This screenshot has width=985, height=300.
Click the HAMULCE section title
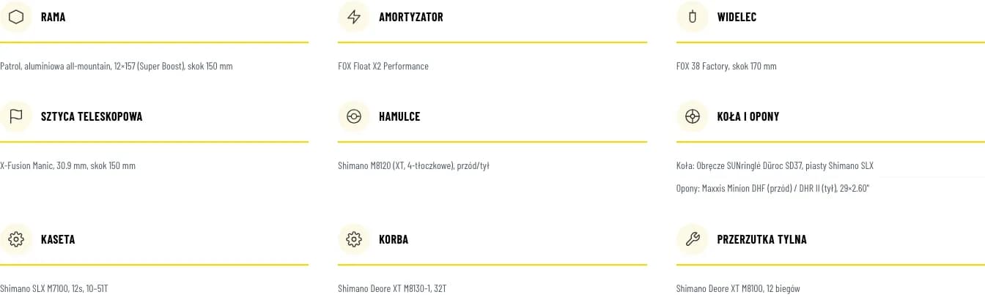coord(399,116)
